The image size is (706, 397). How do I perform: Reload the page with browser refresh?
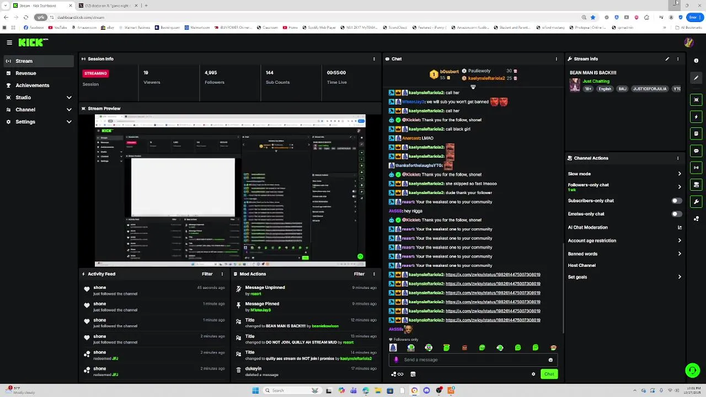(25, 17)
